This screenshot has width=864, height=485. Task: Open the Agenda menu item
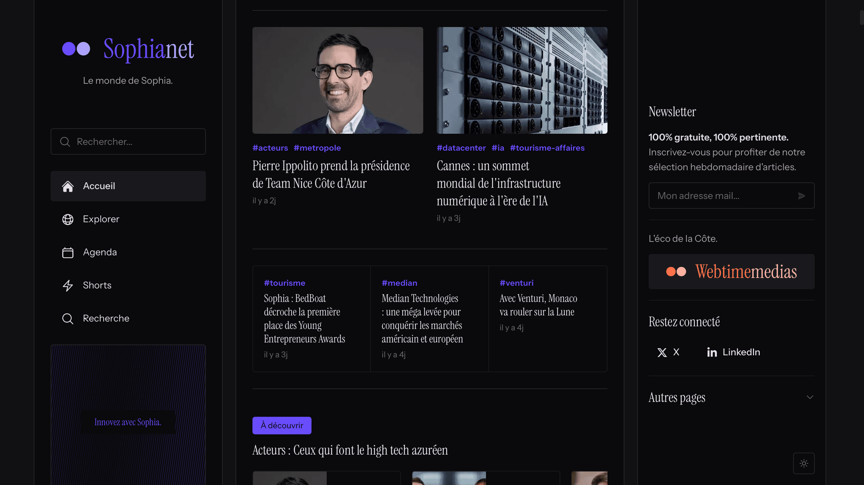tap(128, 252)
